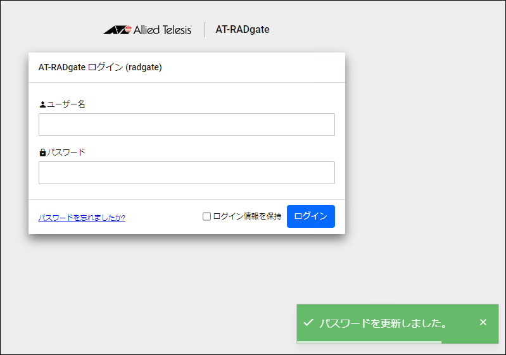The image size is (506, 355).
Task: Click the toast notification progress bar
Action: 369,342
